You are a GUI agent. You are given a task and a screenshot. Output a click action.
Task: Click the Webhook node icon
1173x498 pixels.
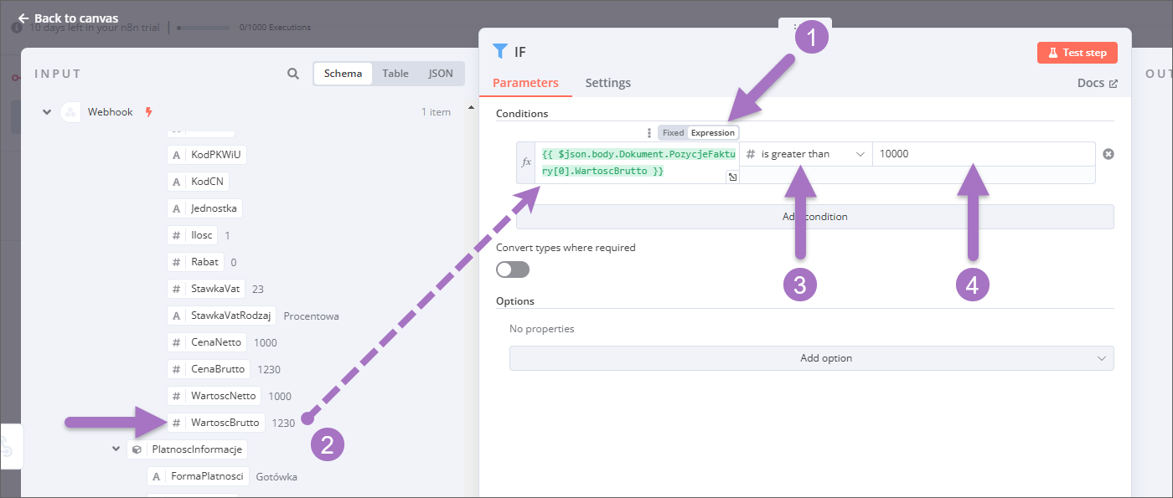70,112
